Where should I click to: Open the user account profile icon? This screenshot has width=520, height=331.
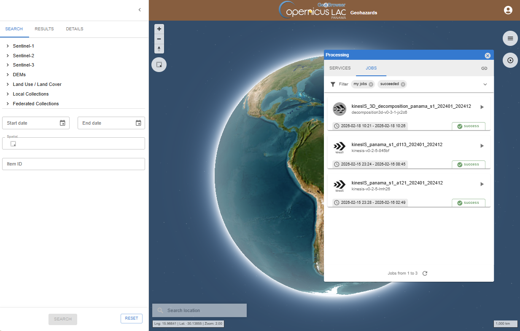tap(508, 10)
